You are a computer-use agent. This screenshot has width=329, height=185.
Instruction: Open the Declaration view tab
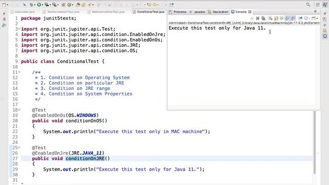218,12
